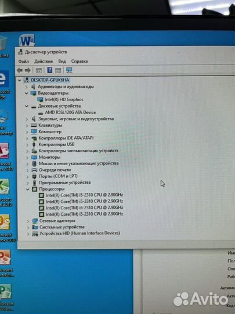Click the Системные устройства folder icon
This screenshot has height=314, width=235.
[x=35, y=227]
